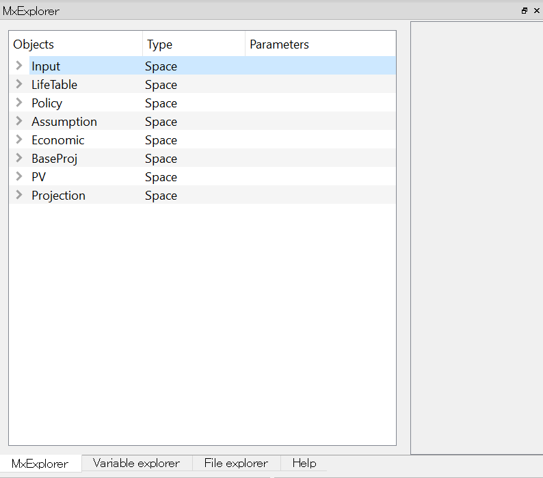This screenshot has height=478, width=543.
Task: Expand the PV space node
Action: coord(19,176)
